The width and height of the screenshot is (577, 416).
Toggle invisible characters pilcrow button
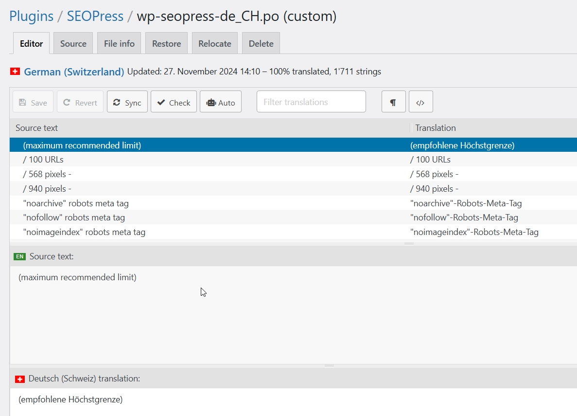[x=393, y=102]
